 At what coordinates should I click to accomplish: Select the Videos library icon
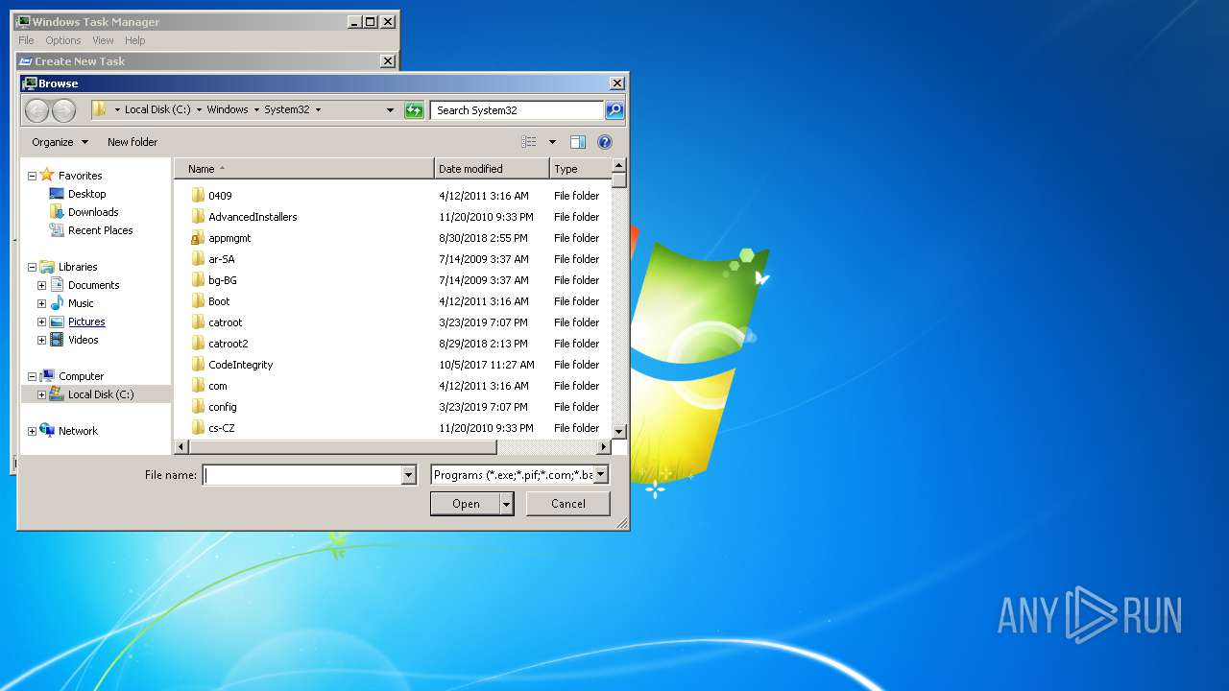point(57,340)
